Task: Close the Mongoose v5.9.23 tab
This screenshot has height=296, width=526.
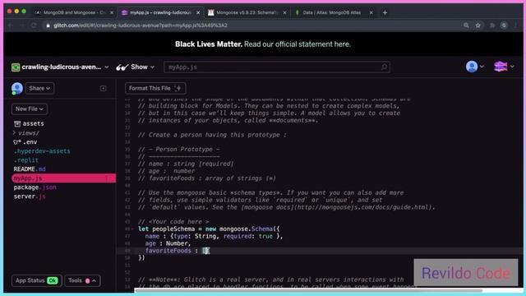Action: coord(284,12)
